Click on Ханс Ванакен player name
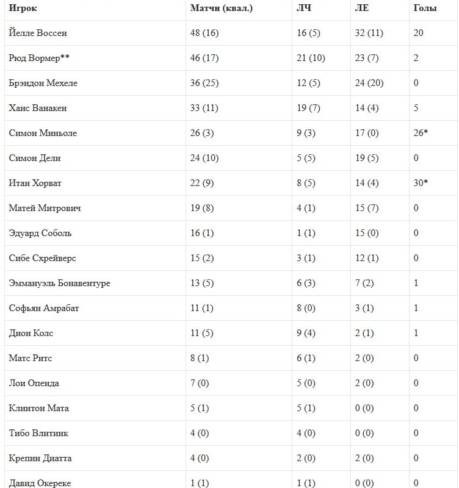This screenshot has height=488, width=459. coord(38,108)
